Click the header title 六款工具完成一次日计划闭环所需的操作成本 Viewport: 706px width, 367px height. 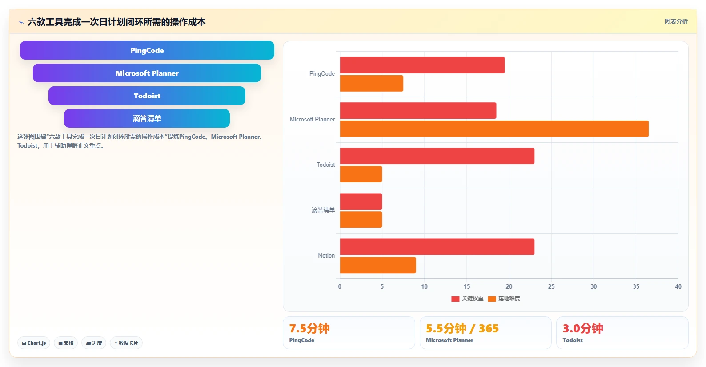tap(116, 22)
